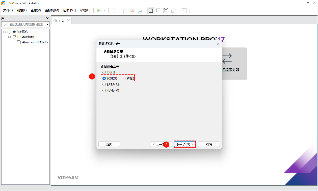Select the IDE(I) disk type
The width and height of the screenshot is (318, 191).
coord(104,72)
